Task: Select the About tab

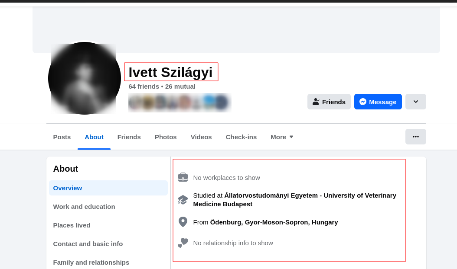Action: pos(94,137)
